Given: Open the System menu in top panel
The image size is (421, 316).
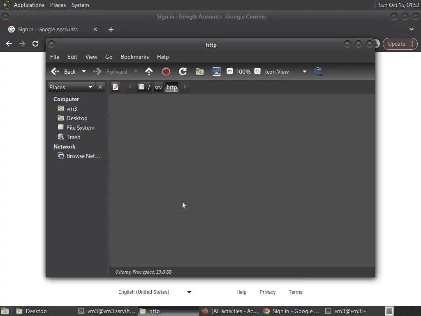Looking at the screenshot, I should 80,5.
